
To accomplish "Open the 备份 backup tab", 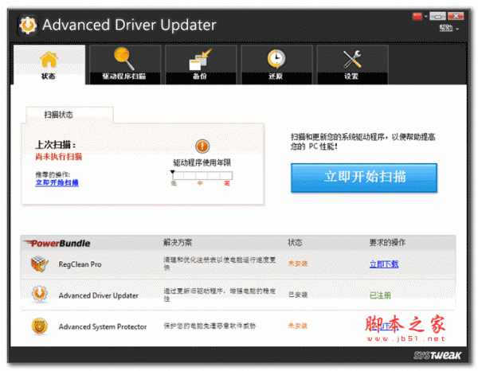I will pos(200,64).
